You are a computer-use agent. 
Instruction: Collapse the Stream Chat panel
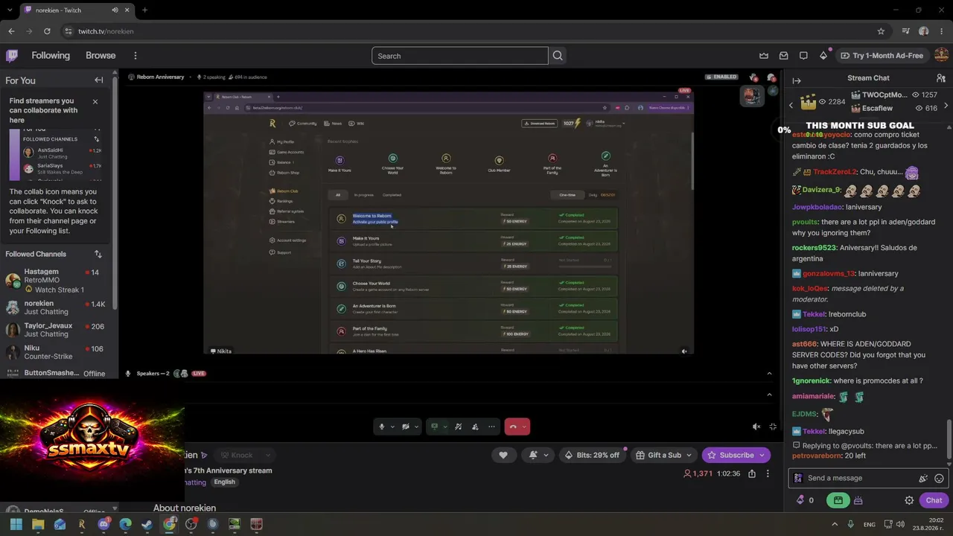tap(797, 80)
